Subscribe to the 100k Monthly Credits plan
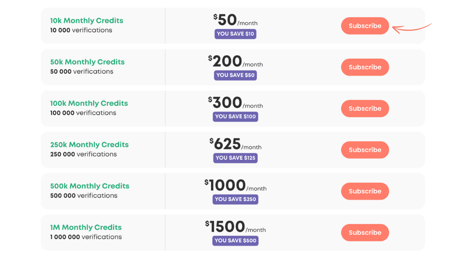This screenshot has width=473, height=260. pyautogui.click(x=365, y=109)
